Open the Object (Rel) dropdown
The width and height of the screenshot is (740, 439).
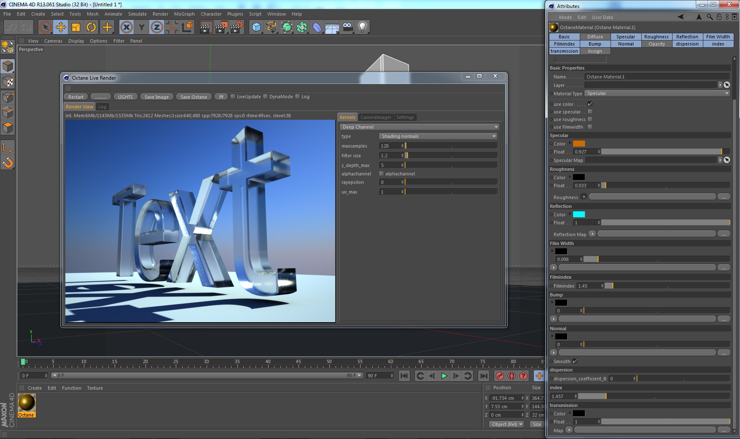point(507,424)
